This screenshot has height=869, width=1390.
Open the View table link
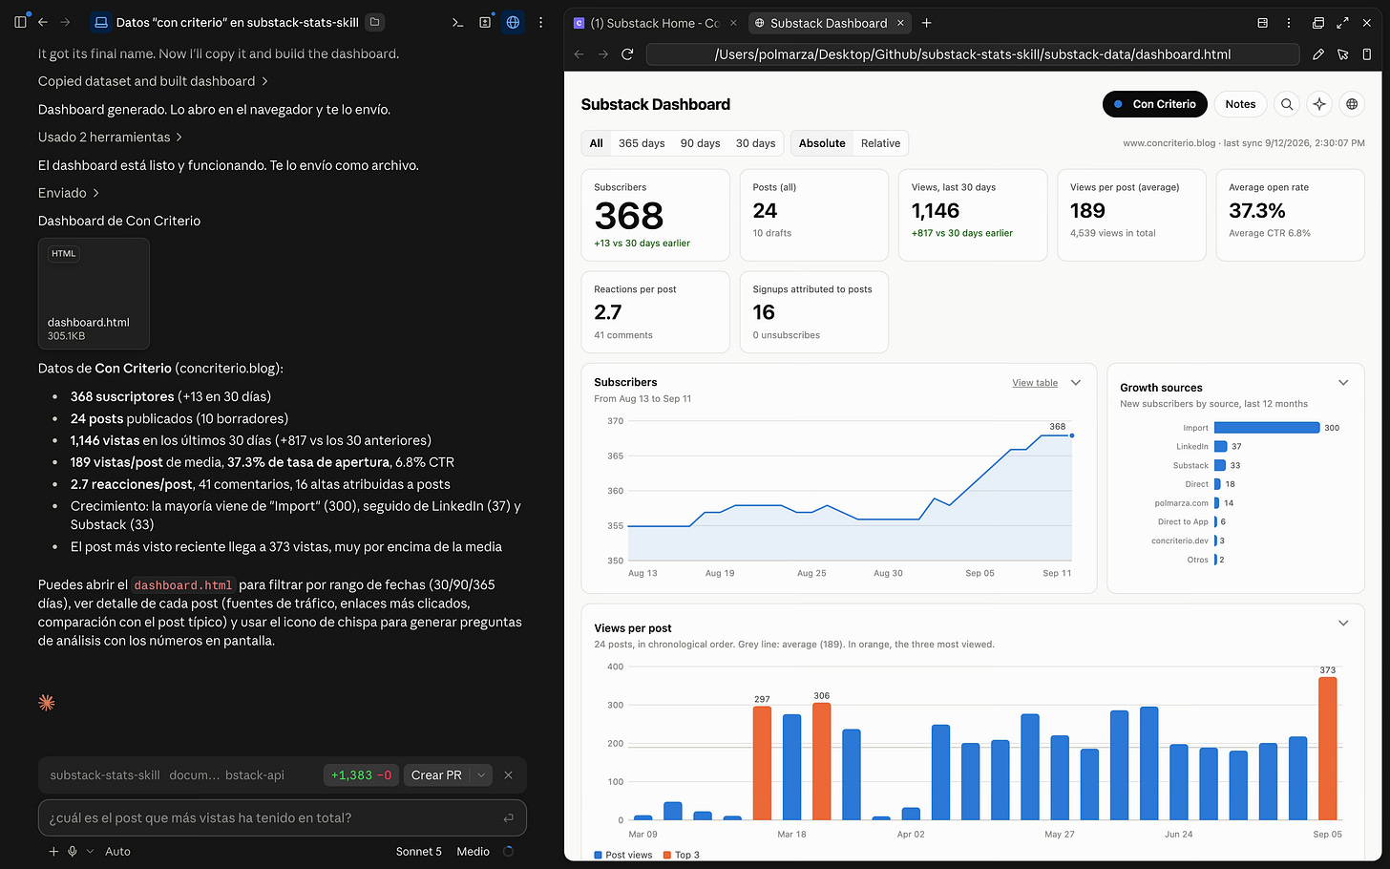pyautogui.click(x=1035, y=383)
